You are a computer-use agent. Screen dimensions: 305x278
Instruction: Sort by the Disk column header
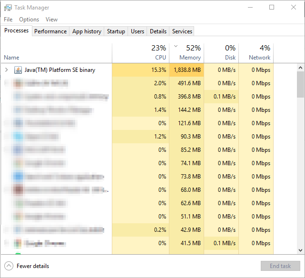pos(221,53)
